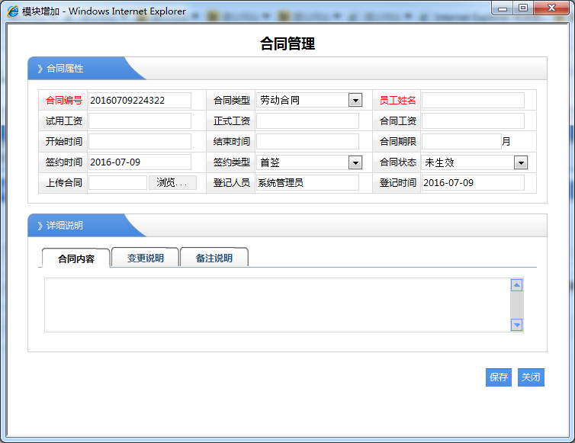Click the textarea scroll down arrow
This screenshot has width=575, height=443.
coord(516,325)
